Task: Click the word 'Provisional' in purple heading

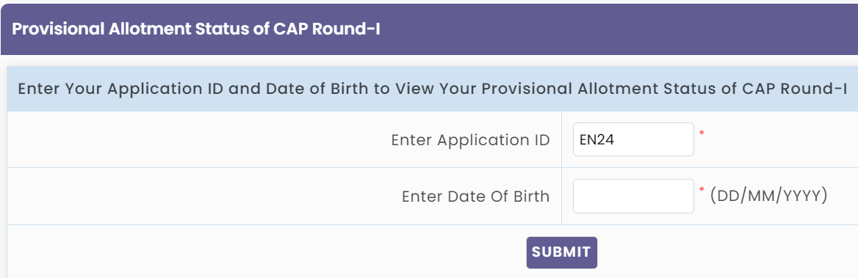Action: tap(57, 29)
